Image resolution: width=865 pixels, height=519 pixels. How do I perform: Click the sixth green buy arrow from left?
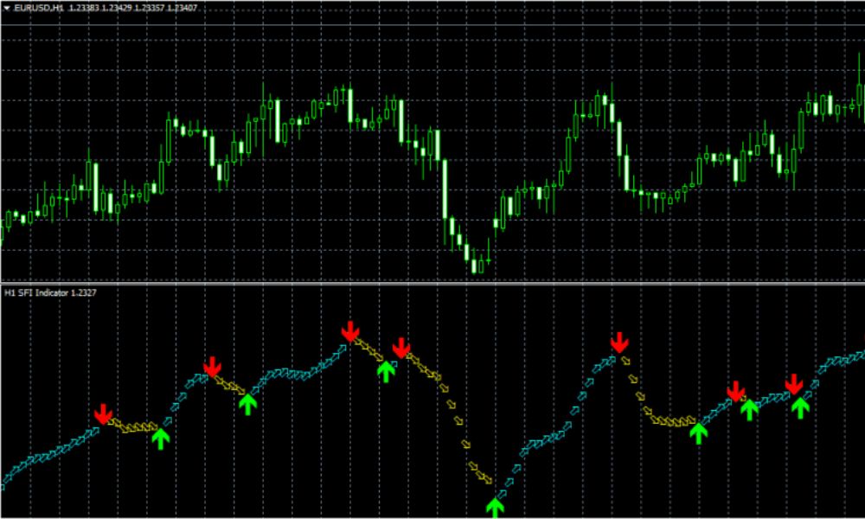click(x=749, y=409)
